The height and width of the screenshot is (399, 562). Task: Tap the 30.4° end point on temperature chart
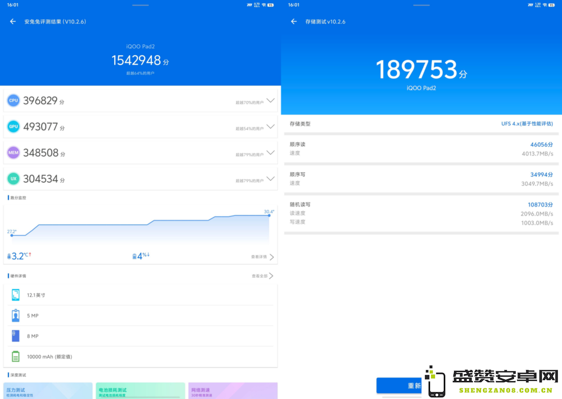point(269,215)
